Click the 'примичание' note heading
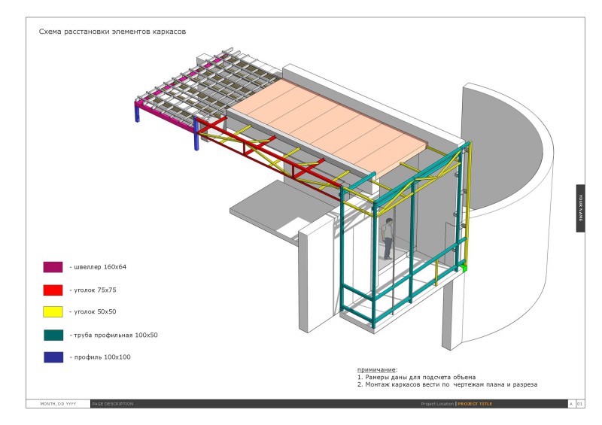 click(377, 370)
